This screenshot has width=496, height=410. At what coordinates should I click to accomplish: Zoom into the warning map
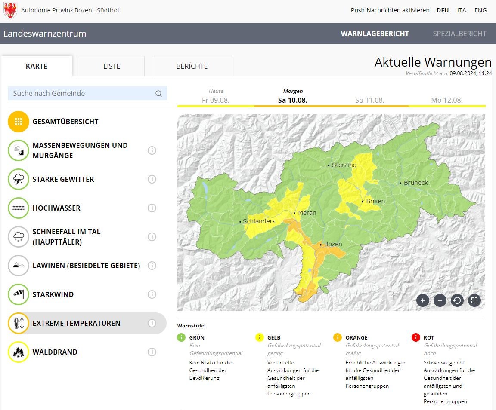click(422, 301)
